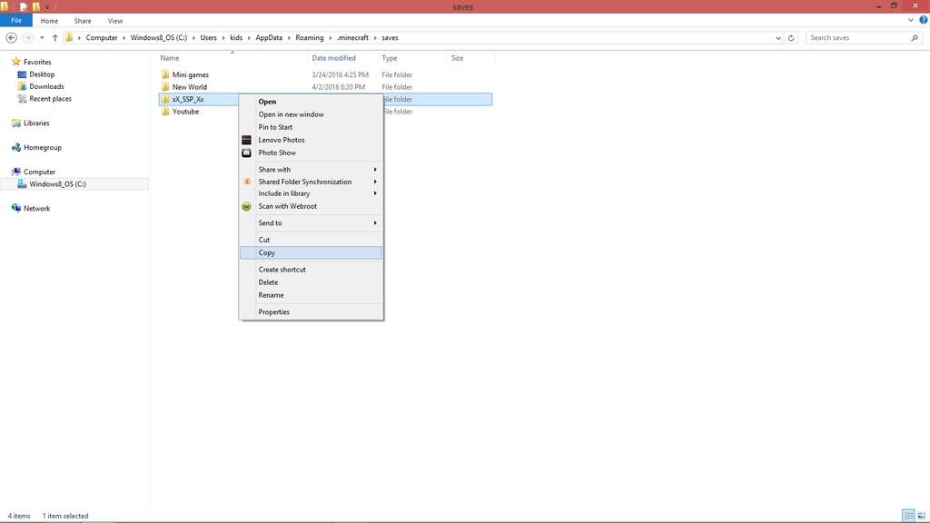Select Rename in the context menu
This screenshot has height=523, width=930.
pos(271,295)
